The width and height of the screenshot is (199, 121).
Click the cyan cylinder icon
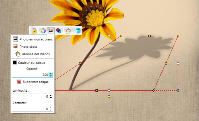point(78,31)
